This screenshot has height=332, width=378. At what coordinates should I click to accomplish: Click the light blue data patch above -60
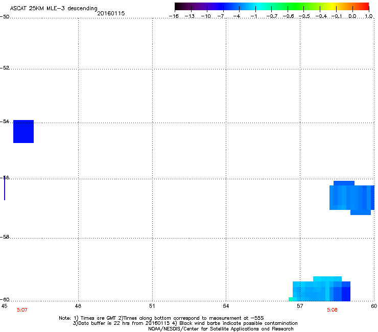[x=319, y=289]
